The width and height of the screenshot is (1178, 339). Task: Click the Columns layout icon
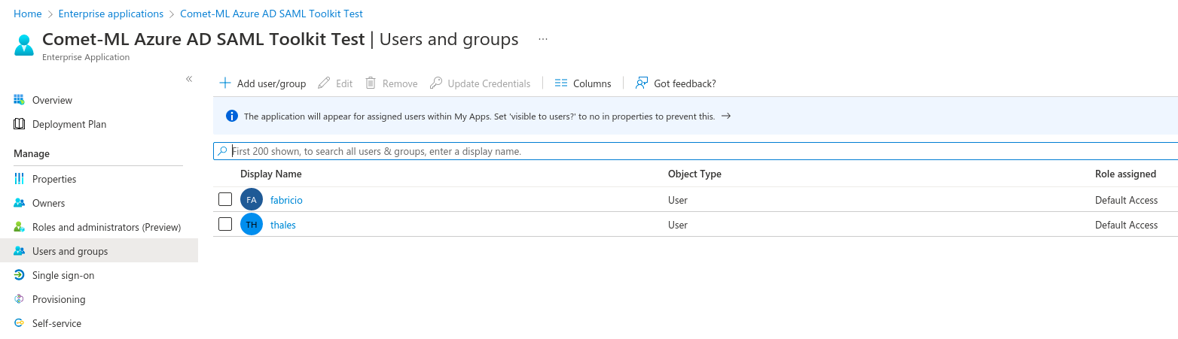click(560, 83)
